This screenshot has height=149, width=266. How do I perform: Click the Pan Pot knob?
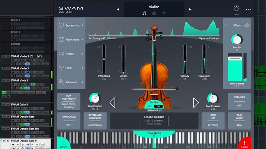[x=237, y=40]
